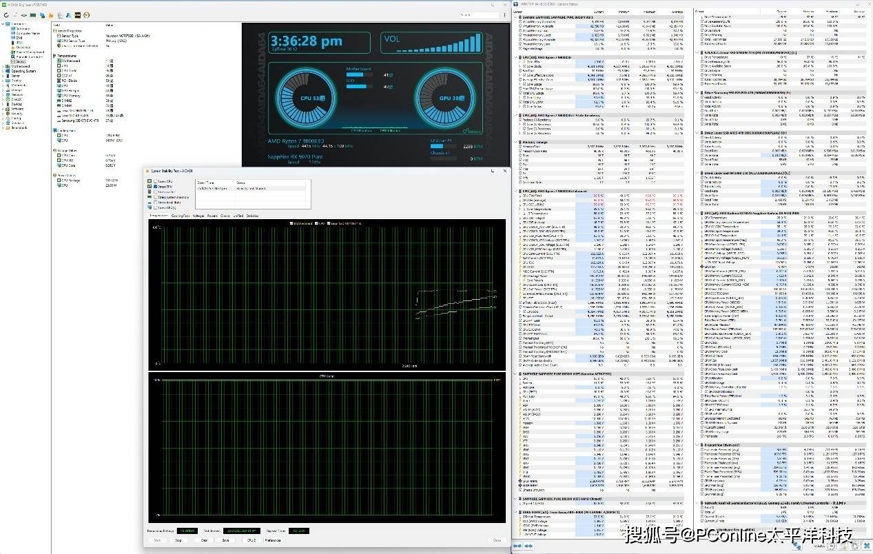
Task: Expand the Operating System tree node
Action: pyautogui.click(x=3, y=71)
